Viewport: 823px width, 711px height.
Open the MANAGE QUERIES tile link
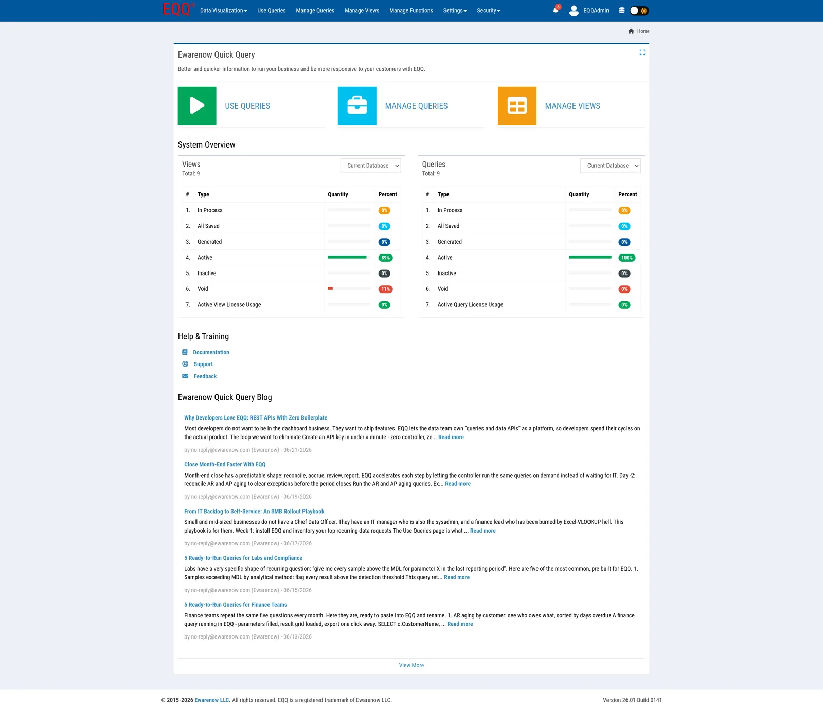[x=416, y=106]
